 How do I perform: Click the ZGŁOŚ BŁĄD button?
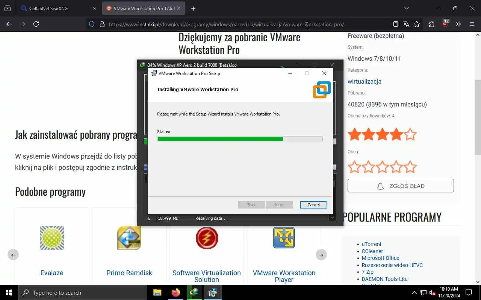tap(401, 186)
